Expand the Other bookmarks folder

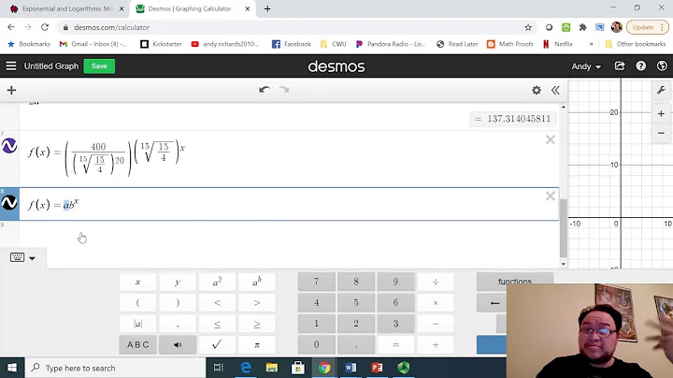click(x=636, y=44)
